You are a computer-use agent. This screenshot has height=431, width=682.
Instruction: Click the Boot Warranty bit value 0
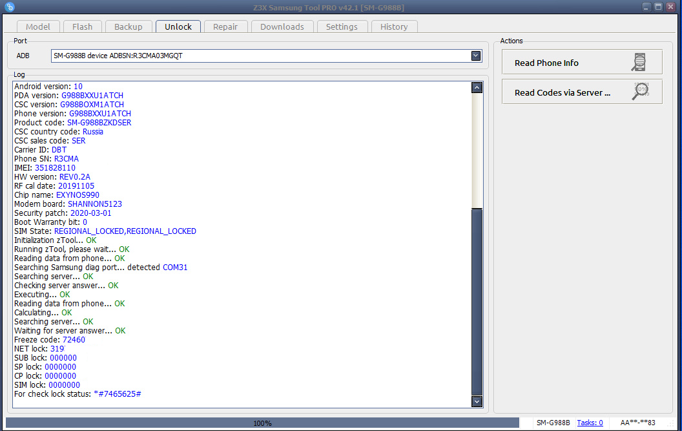85,222
